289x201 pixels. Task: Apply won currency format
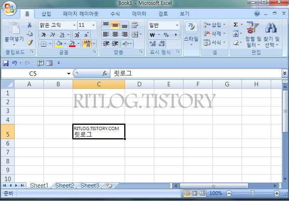(x=153, y=34)
